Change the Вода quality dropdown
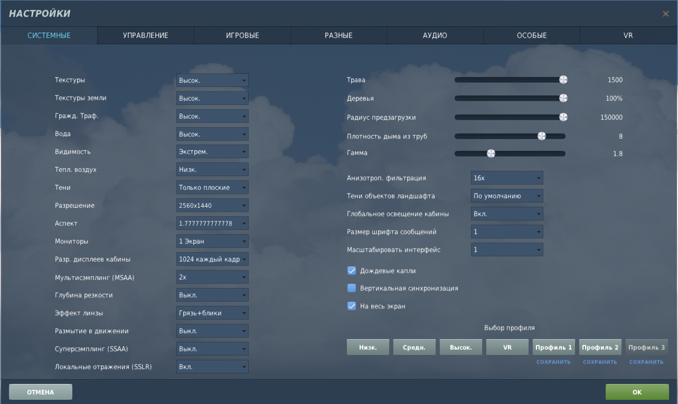678x404 pixels. point(212,134)
